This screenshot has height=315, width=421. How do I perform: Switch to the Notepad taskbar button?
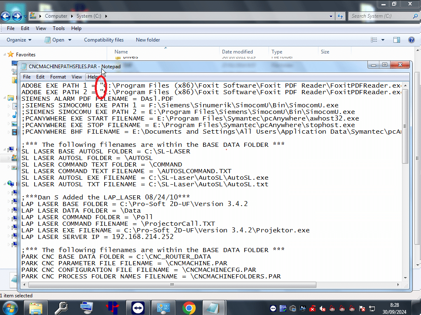215,307
